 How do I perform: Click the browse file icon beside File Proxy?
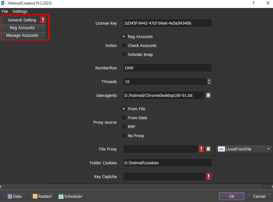coord(208,149)
